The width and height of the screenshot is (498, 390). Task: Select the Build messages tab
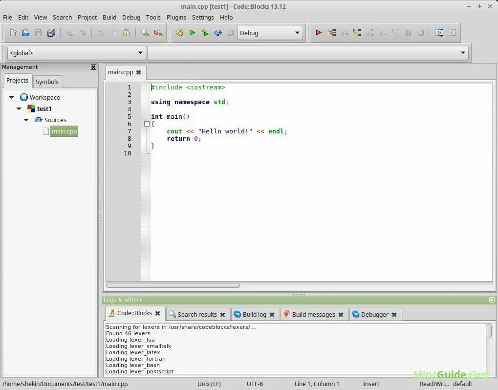click(313, 314)
